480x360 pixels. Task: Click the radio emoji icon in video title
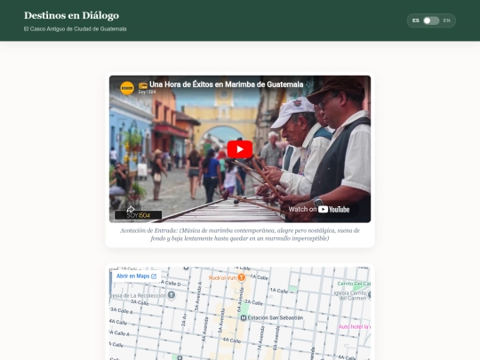pyautogui.click(x=143, y=84)
